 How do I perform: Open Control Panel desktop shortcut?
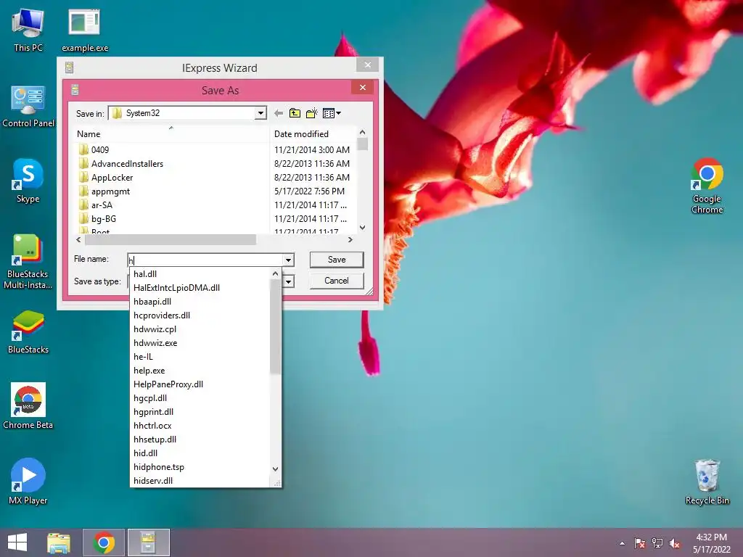pyautogui.click(x=28, y=107)
